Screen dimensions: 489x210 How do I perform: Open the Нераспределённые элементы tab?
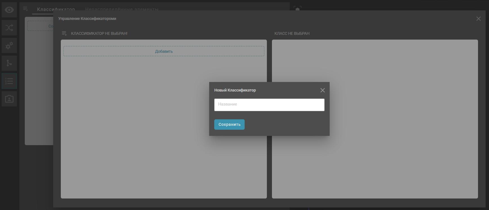click(x=122, y=9)
